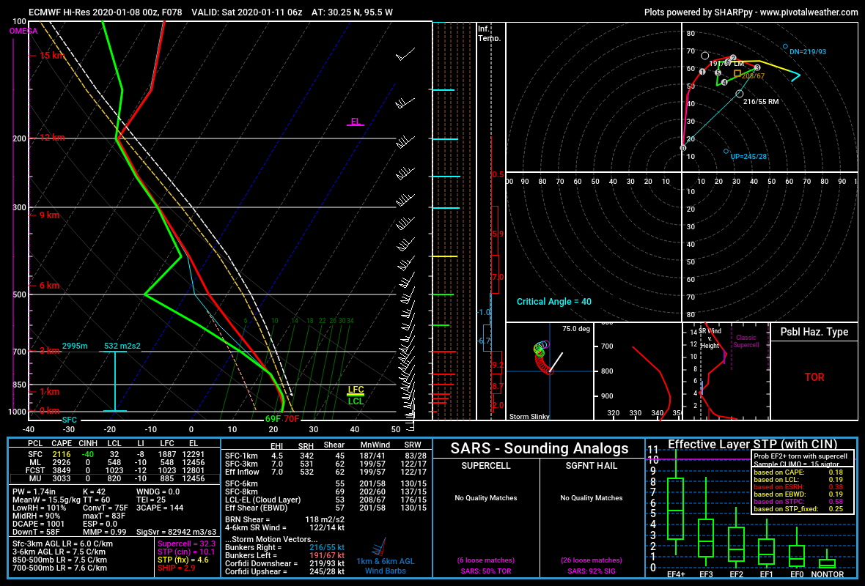Click the BRN Shear = row label
This screenshot has width=865, height=586.
pos(248,520)
